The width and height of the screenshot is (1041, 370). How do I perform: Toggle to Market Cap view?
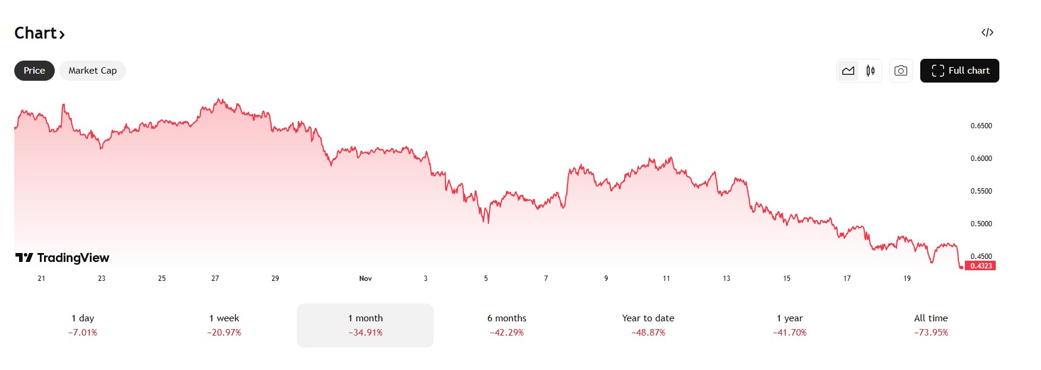coord(92,70)
